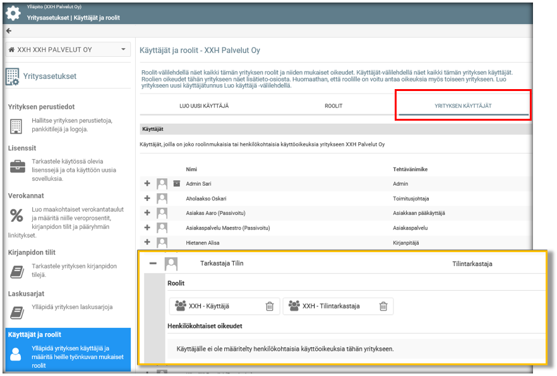557x376 pixels.
Task: Click the XXH - Käyttäjä role chip
Action: pyautogui.click(x=209, y=306)
